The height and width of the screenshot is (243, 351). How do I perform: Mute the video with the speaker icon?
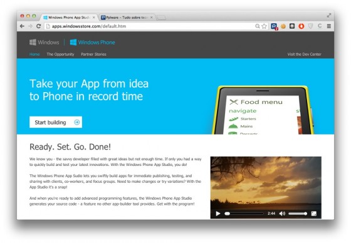coord(282,214)
